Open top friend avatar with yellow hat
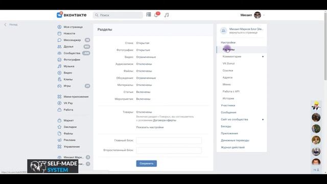Viewport: 327px width, 184px height. (x=316, y=106)
